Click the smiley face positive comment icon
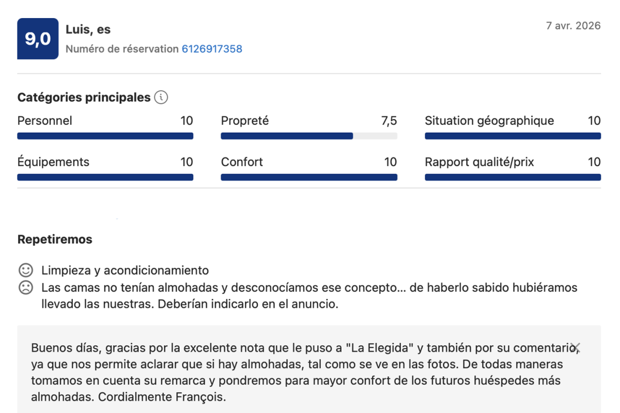 [25, 270]
